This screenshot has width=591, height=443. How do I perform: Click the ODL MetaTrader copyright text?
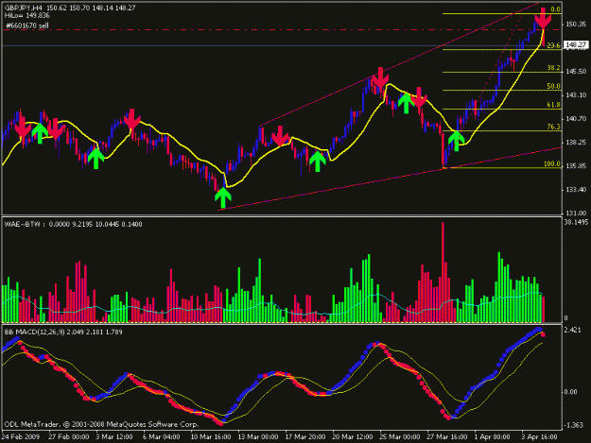(x=101, y=424)
